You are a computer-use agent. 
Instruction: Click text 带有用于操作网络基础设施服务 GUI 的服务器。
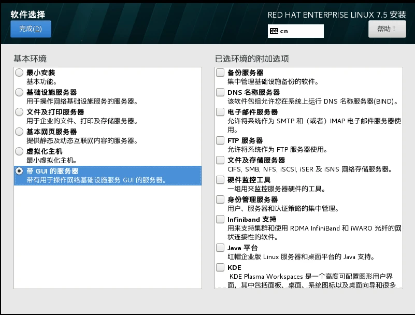pyautogui.click(x=96, y=180)
